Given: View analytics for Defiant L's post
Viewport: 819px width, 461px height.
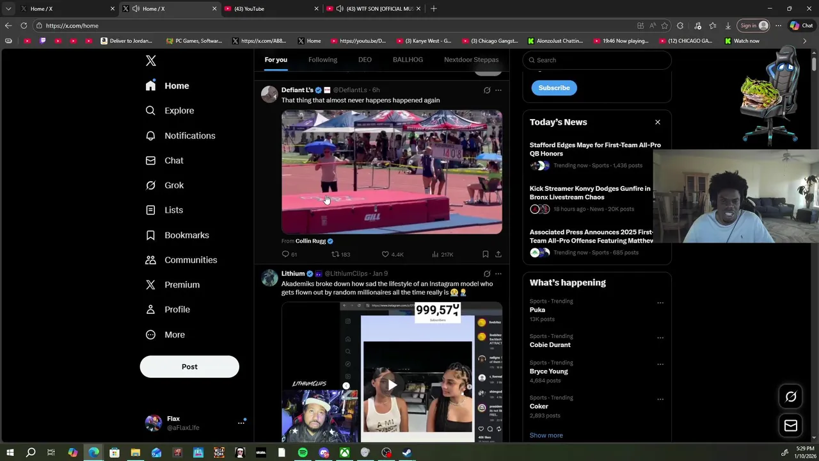Looking at the screenshot, I should [443, 255].
